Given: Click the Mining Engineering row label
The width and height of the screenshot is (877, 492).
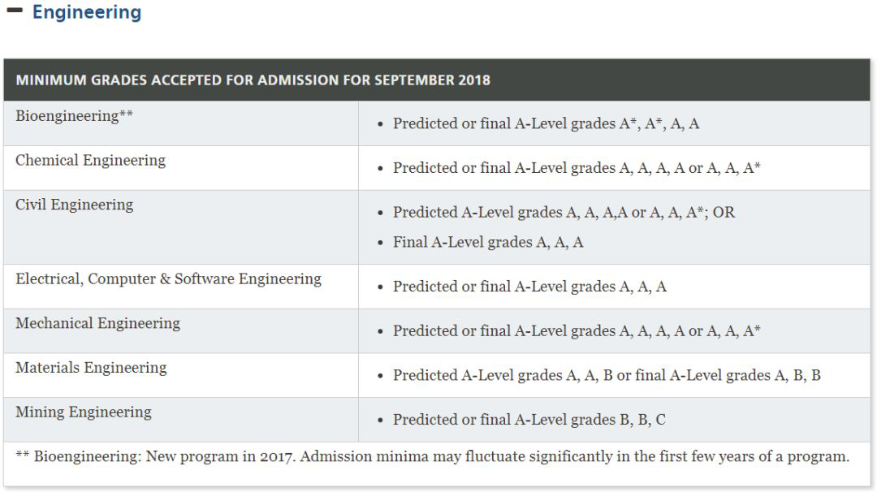Looking at the screenshot, I should point(83,412).
